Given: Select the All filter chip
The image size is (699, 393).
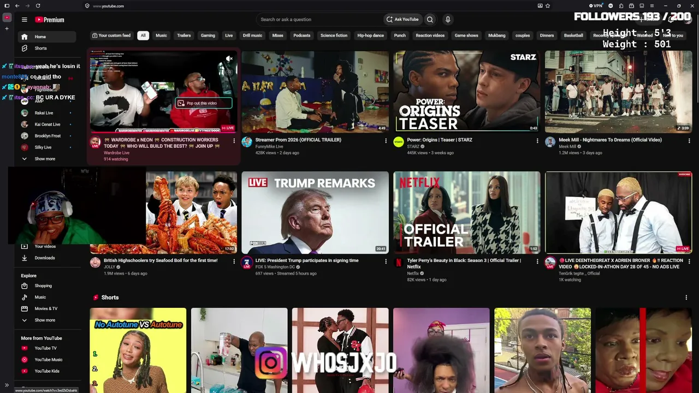Looking at the screenshot, I should click(143, 35).
